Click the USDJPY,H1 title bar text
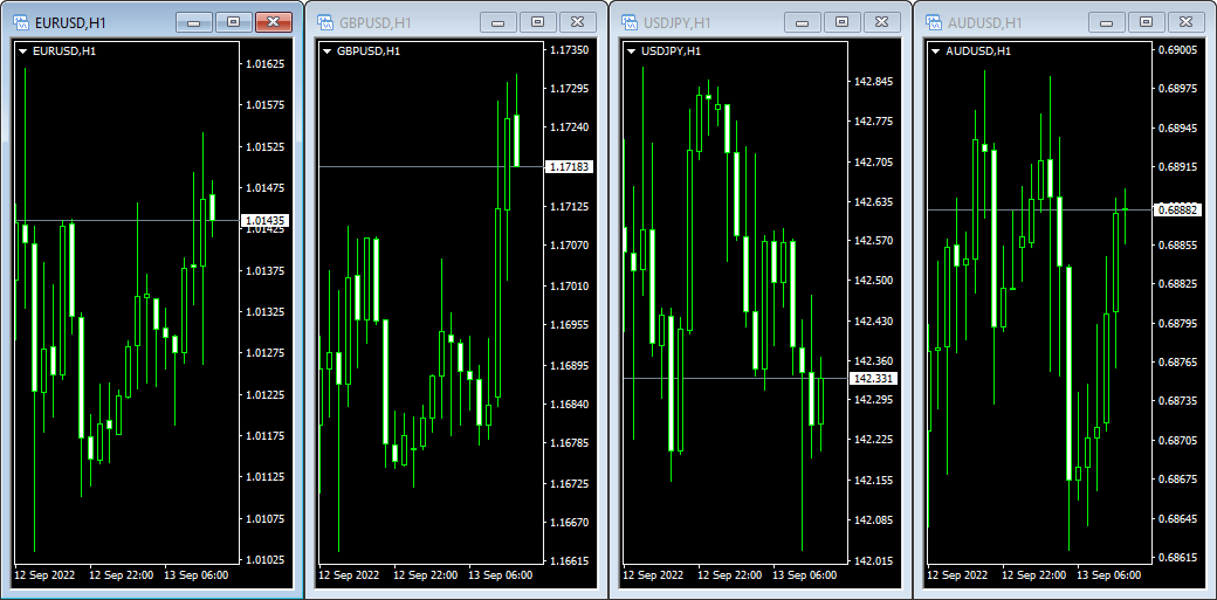Image resolution: width=1217 pixels, height=600 pixels. click(677, 23)
